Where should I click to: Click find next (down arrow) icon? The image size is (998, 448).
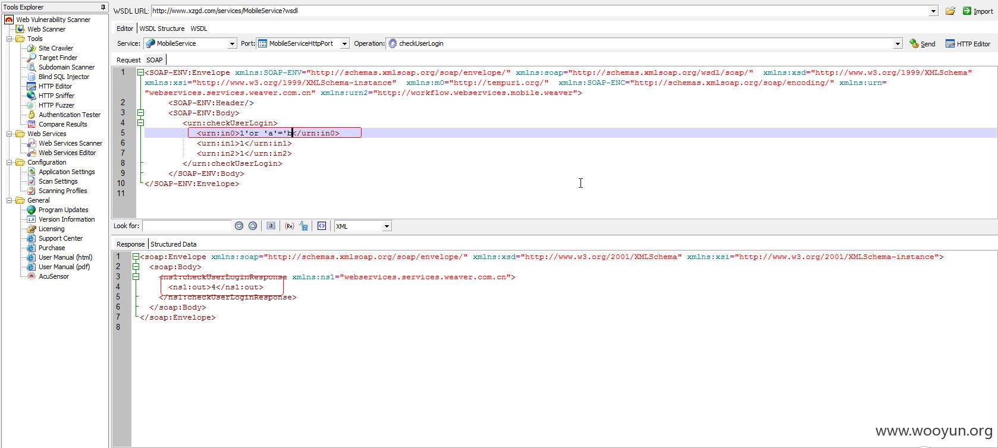click(x=239, y=226)
